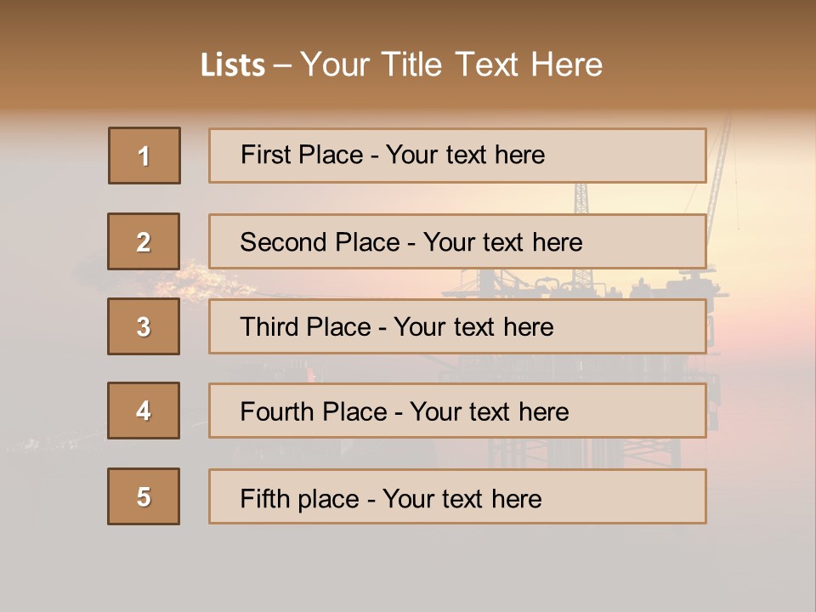Click the number 1 box
The height and width of the screenshot is (612, 816).
pos(144,156)
